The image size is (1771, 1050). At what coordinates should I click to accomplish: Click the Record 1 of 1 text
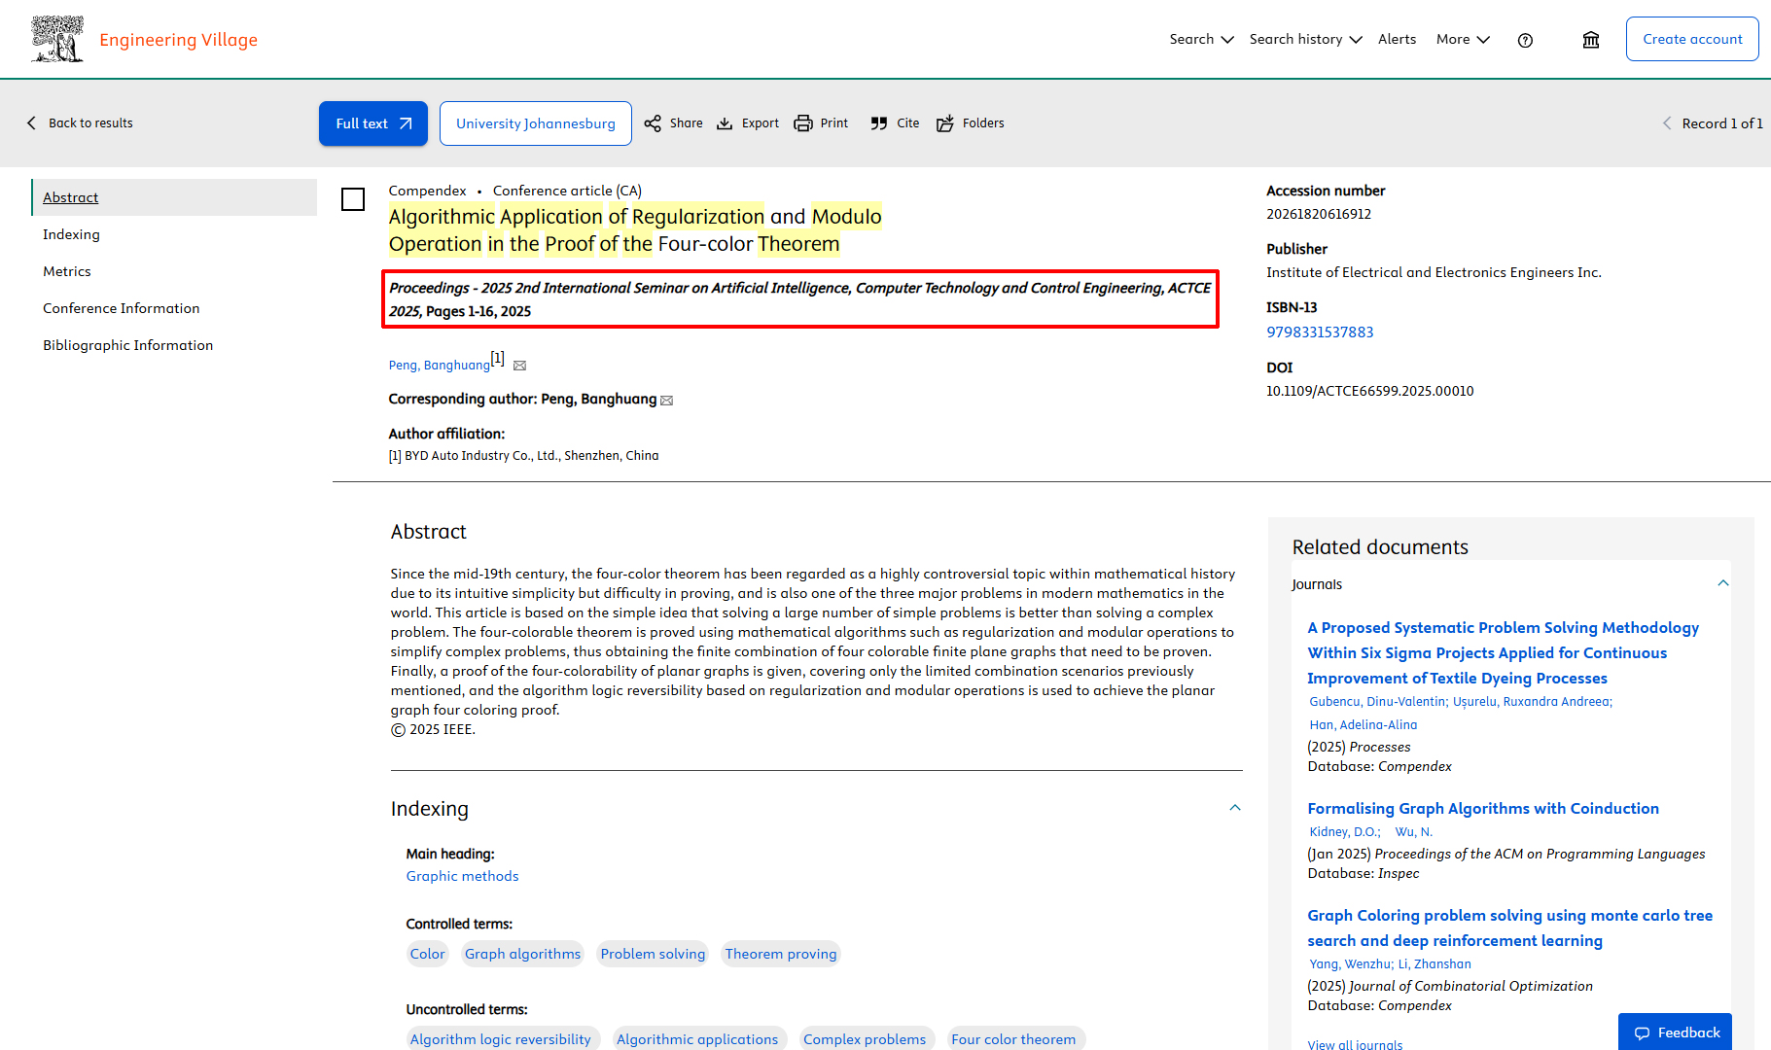1721,123
